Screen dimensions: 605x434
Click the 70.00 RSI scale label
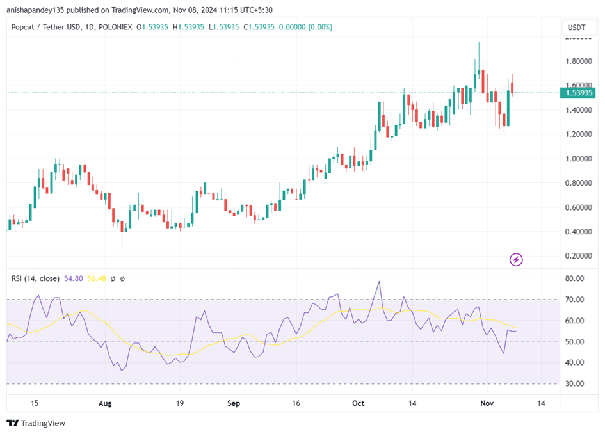[x=574, y=300]
